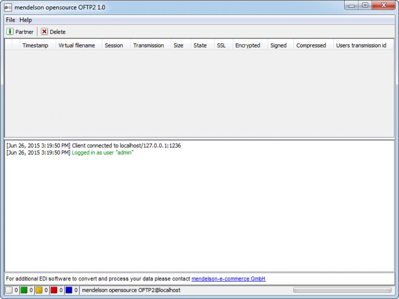Click the mendelson application title bar icon
Image resolution: width=399 pixels, height=299 pixels.
pos(8,7)
